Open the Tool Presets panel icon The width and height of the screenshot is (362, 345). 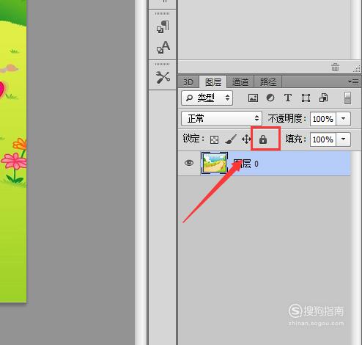tap(163, 77)
